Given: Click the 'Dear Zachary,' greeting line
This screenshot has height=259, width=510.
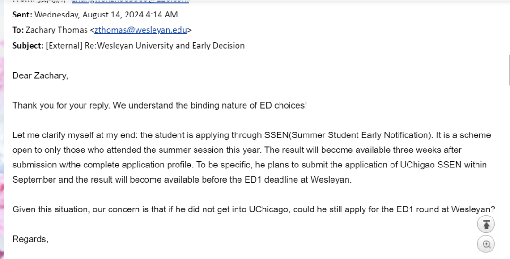Looking at the screenshot, I should (x=40, y=75).
